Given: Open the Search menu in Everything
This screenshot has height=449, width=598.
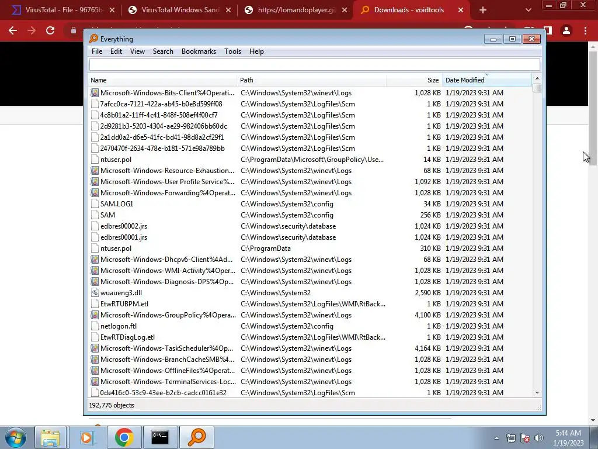Looking at the screenshot, I should (163, 51).
